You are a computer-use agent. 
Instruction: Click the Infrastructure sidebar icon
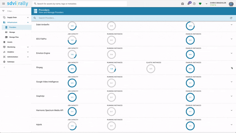(x=4, y=22)
